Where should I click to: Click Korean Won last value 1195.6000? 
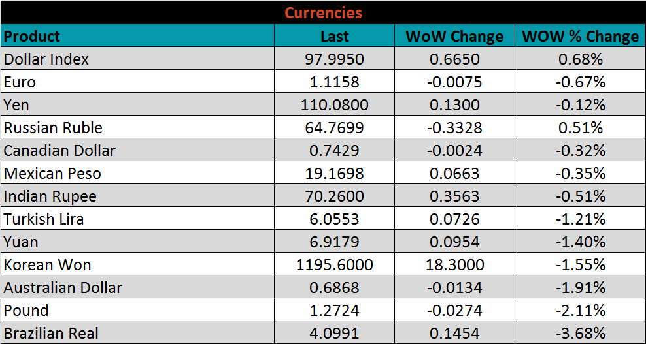pos(334,265)
